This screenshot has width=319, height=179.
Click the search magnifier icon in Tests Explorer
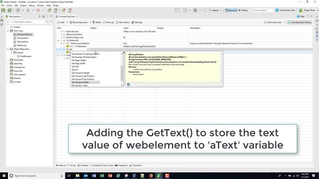tap(47, 22)
